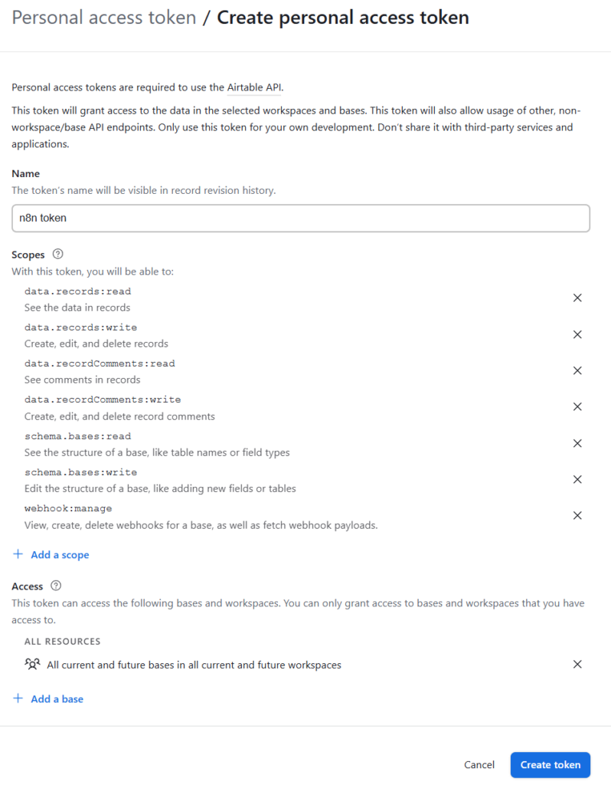
Task: Delete the schema.bases:write scope
Action: pyautogui.click(x=577, y=479)
